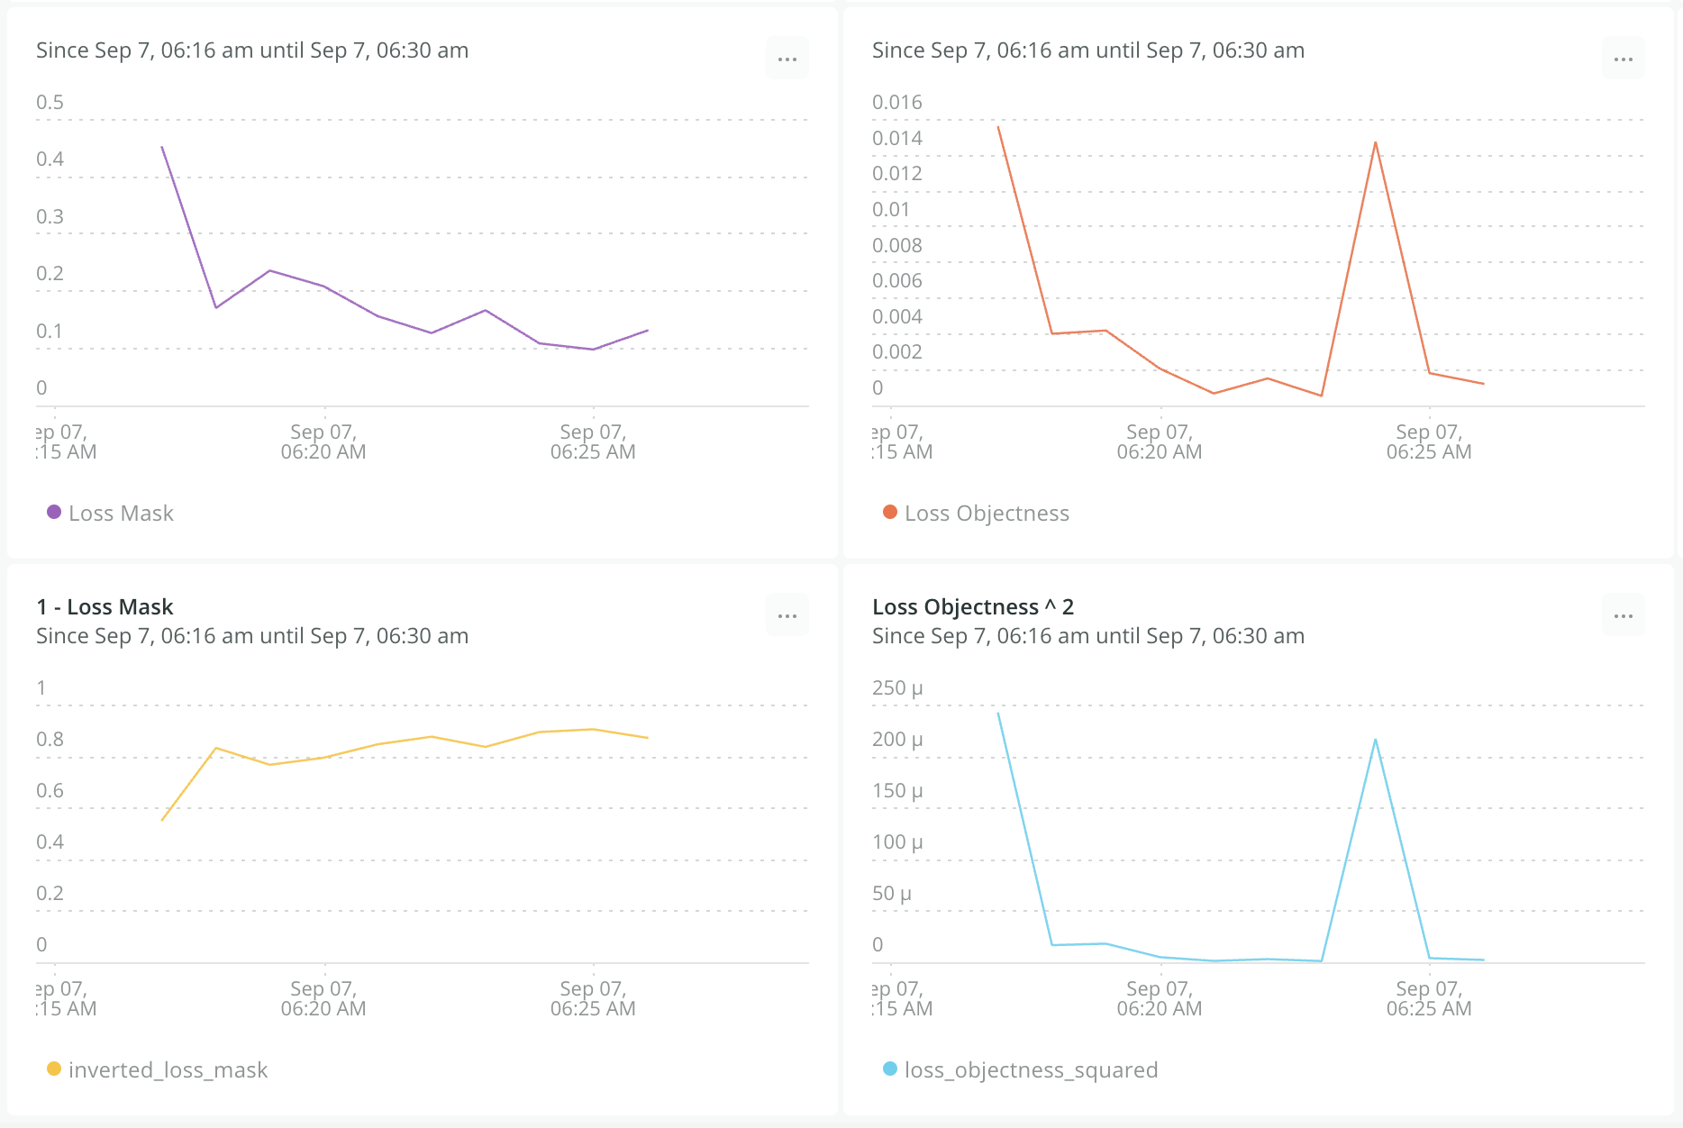Select the Loss Objectness ^ 2 chart title
Screen dimensions: 1683x1128
972,606
